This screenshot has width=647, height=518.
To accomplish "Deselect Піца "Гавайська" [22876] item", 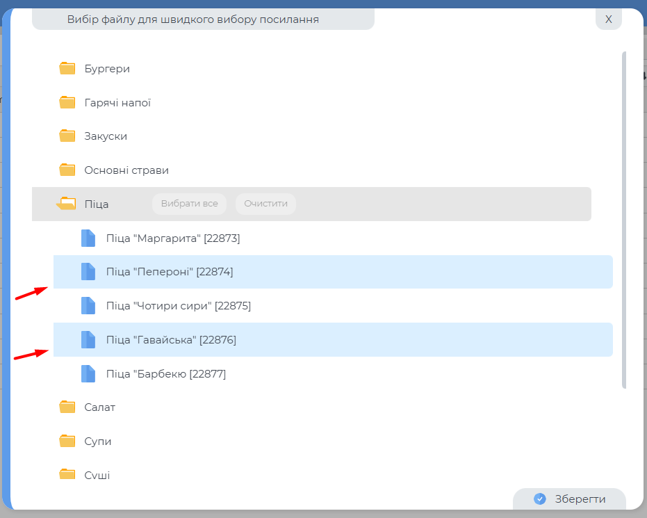I will (171, 340).
